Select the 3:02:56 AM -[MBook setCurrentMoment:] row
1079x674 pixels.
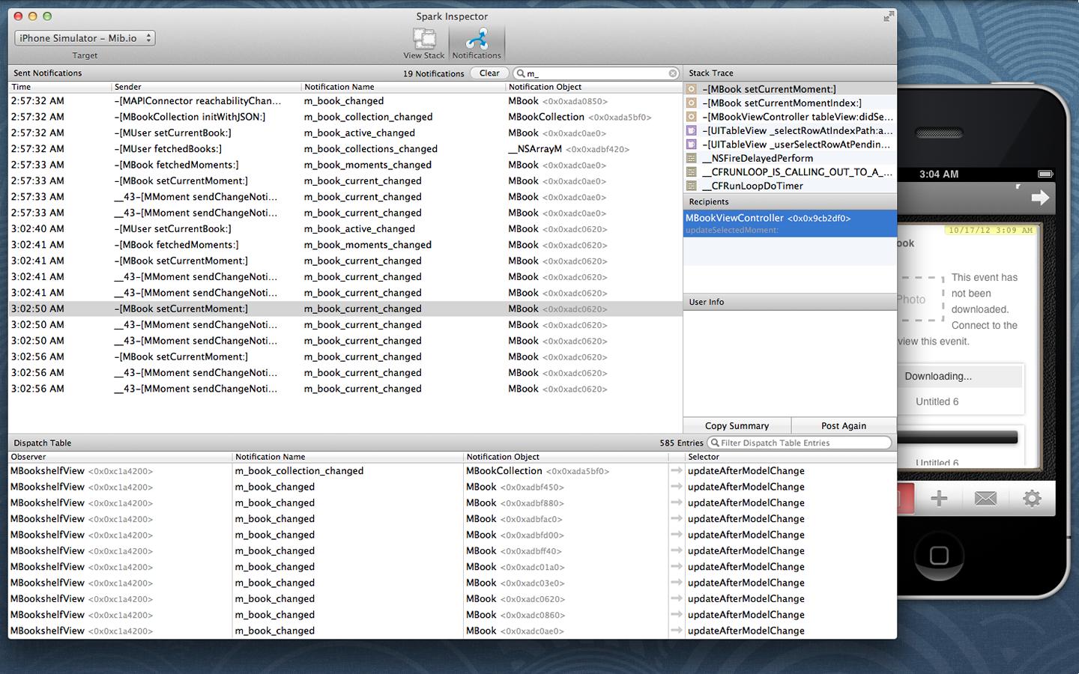click(x=345, y=356)
